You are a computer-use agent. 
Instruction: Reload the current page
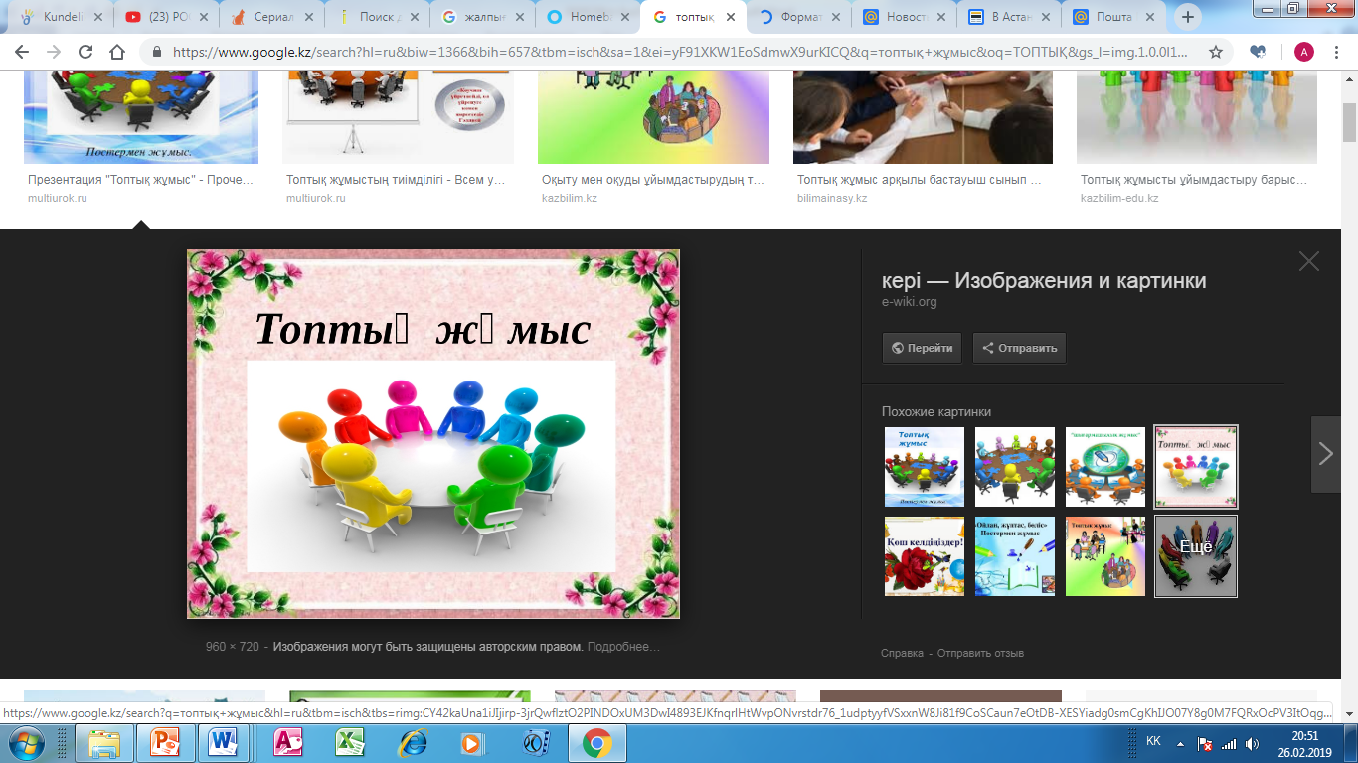(85, 53)
